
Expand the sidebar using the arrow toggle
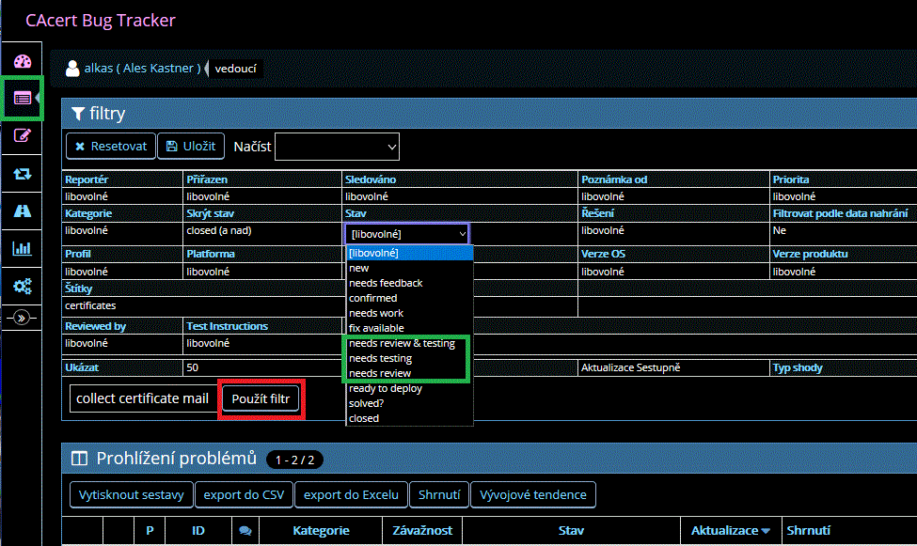tap(23, 318)
